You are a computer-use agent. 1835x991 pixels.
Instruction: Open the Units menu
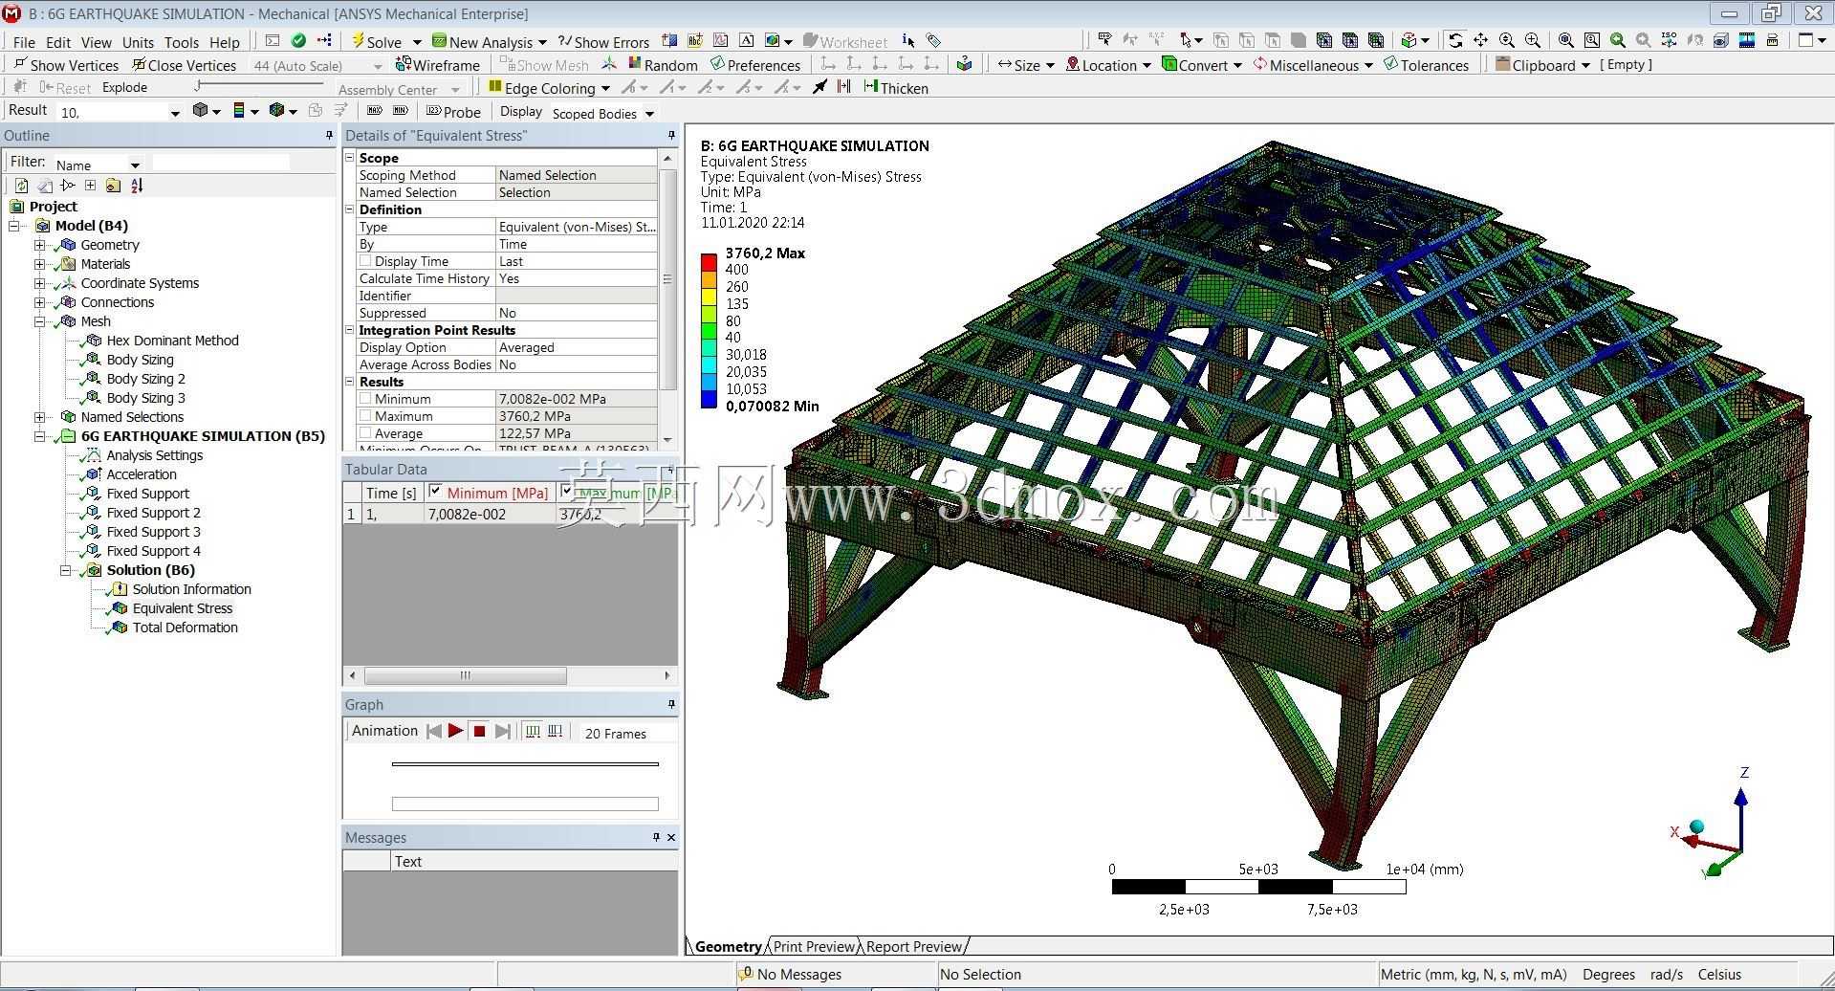138,42
